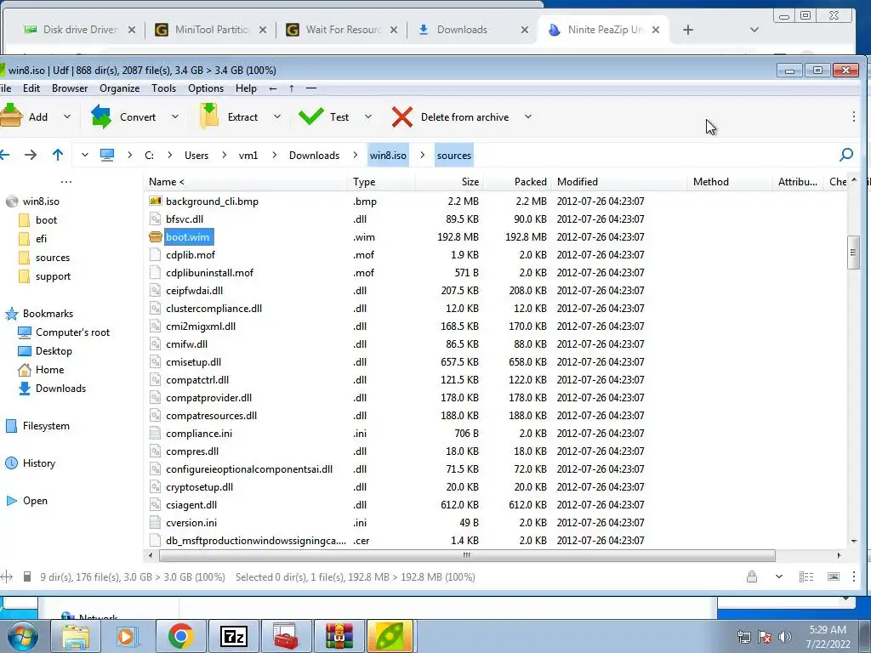
Task: Click the menu bar up arrow
Action: pos(292,88)
